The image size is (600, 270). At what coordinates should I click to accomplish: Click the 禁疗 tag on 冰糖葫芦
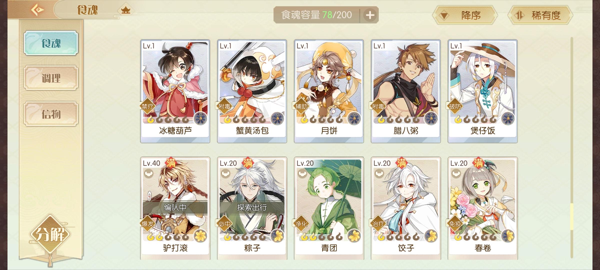click(x=147, y=107)
